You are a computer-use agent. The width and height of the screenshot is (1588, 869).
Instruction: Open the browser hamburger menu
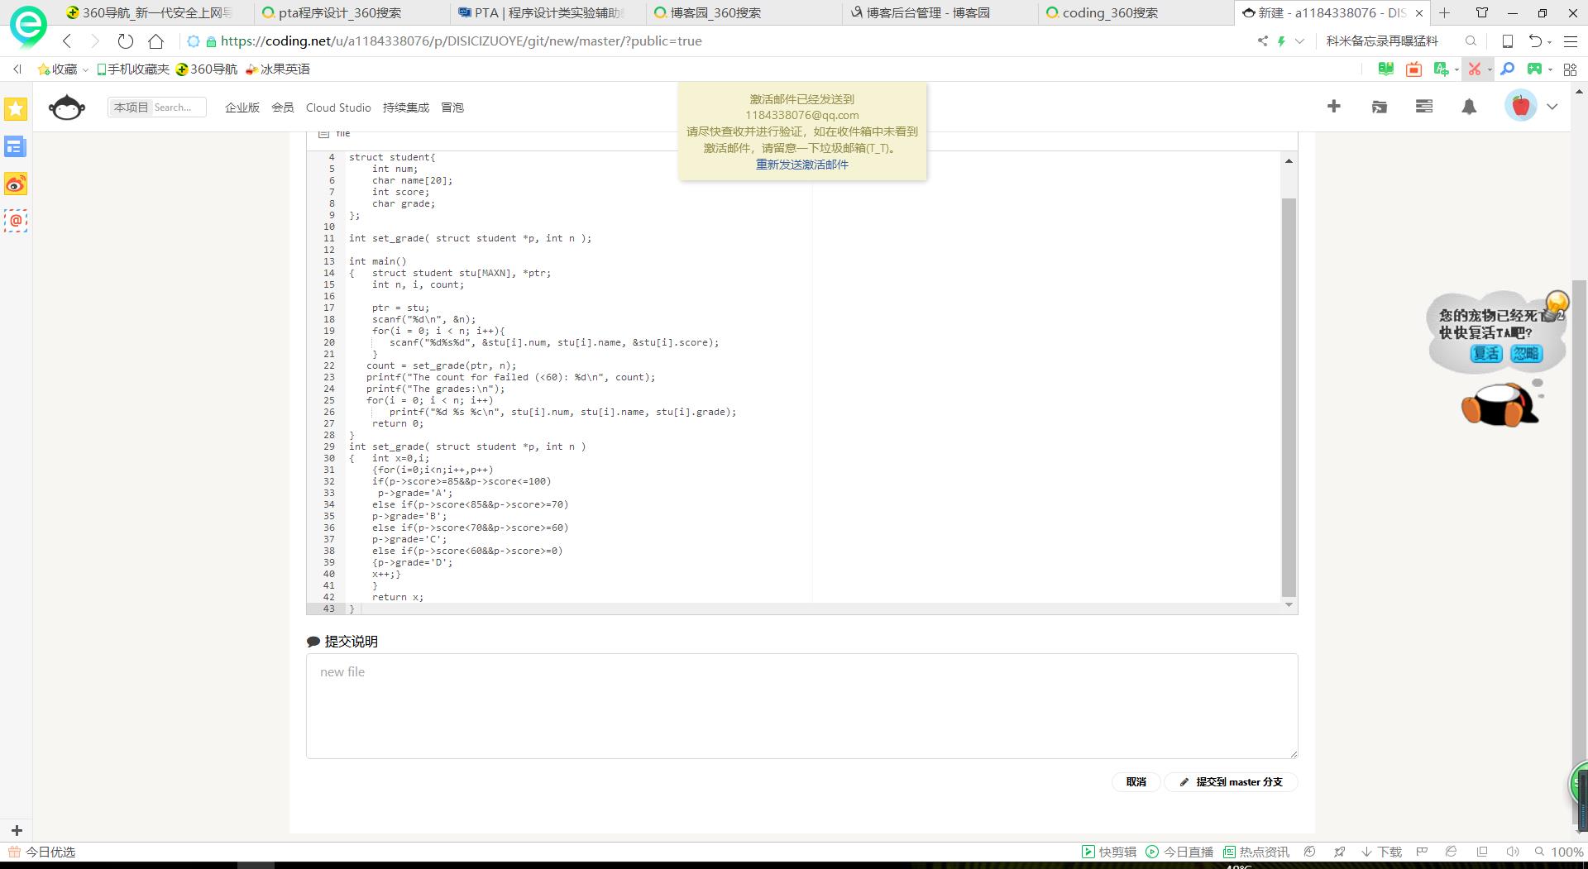[x=1569, y=41]
